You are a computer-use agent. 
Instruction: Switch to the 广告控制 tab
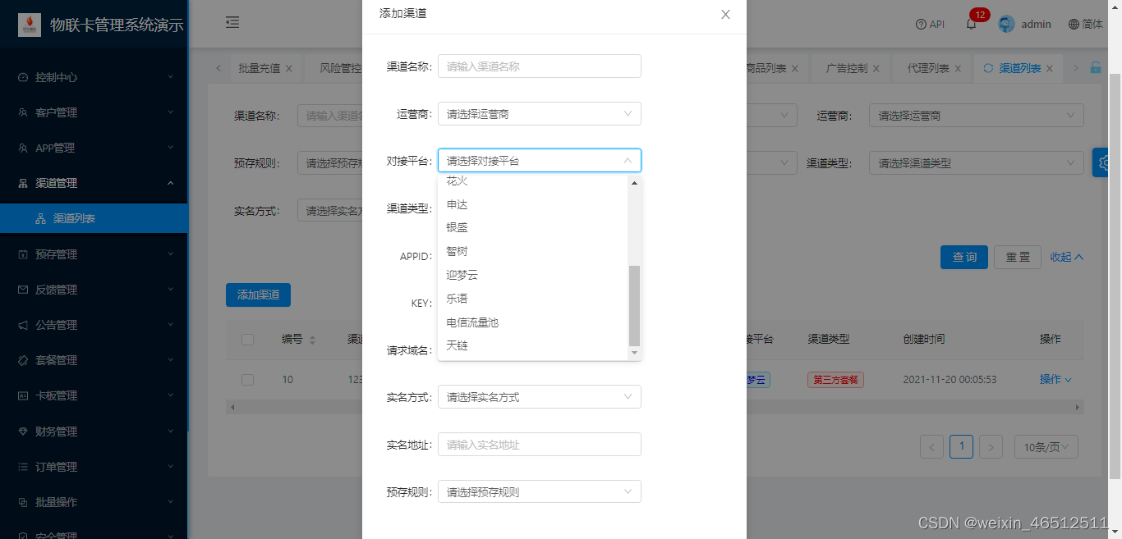(846, 68)
